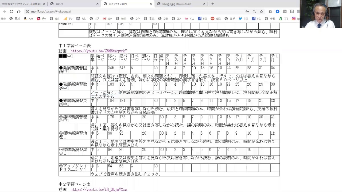Open the zoom magnifier icon in address bar
This screenshot has width=342, height=192.
pyautogui.click(x=254, y=11)
